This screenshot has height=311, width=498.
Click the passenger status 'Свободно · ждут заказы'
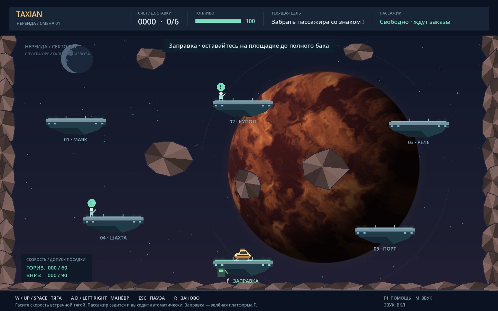(x=415, y=22)
